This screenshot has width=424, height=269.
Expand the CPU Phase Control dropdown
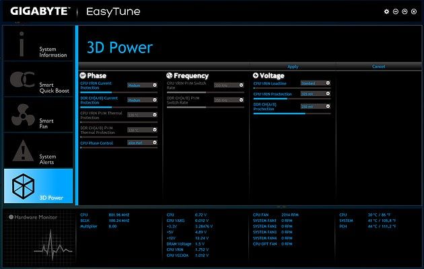(x=142, y=143)
